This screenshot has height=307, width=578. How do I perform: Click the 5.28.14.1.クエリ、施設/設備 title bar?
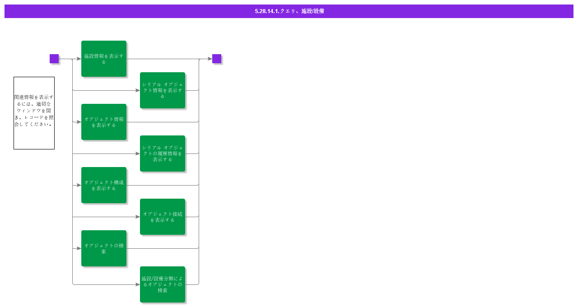[289, 11]
